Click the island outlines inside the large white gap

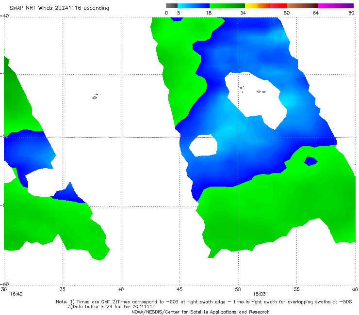click(253, 89)
